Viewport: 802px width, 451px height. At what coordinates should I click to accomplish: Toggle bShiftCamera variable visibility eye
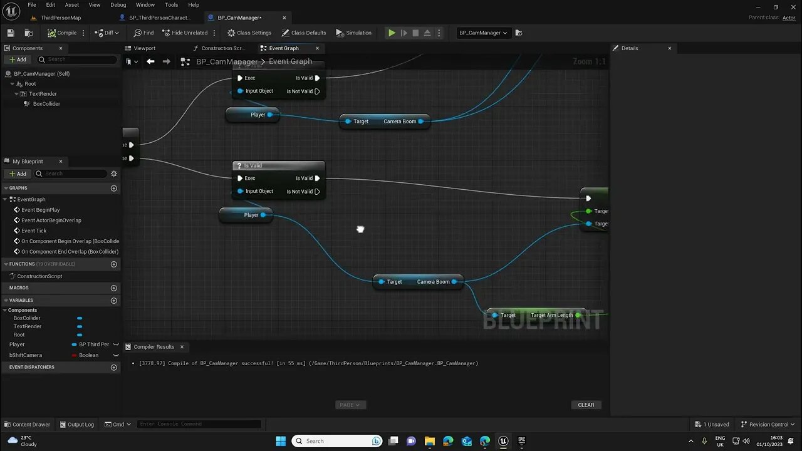click(115, 355)
